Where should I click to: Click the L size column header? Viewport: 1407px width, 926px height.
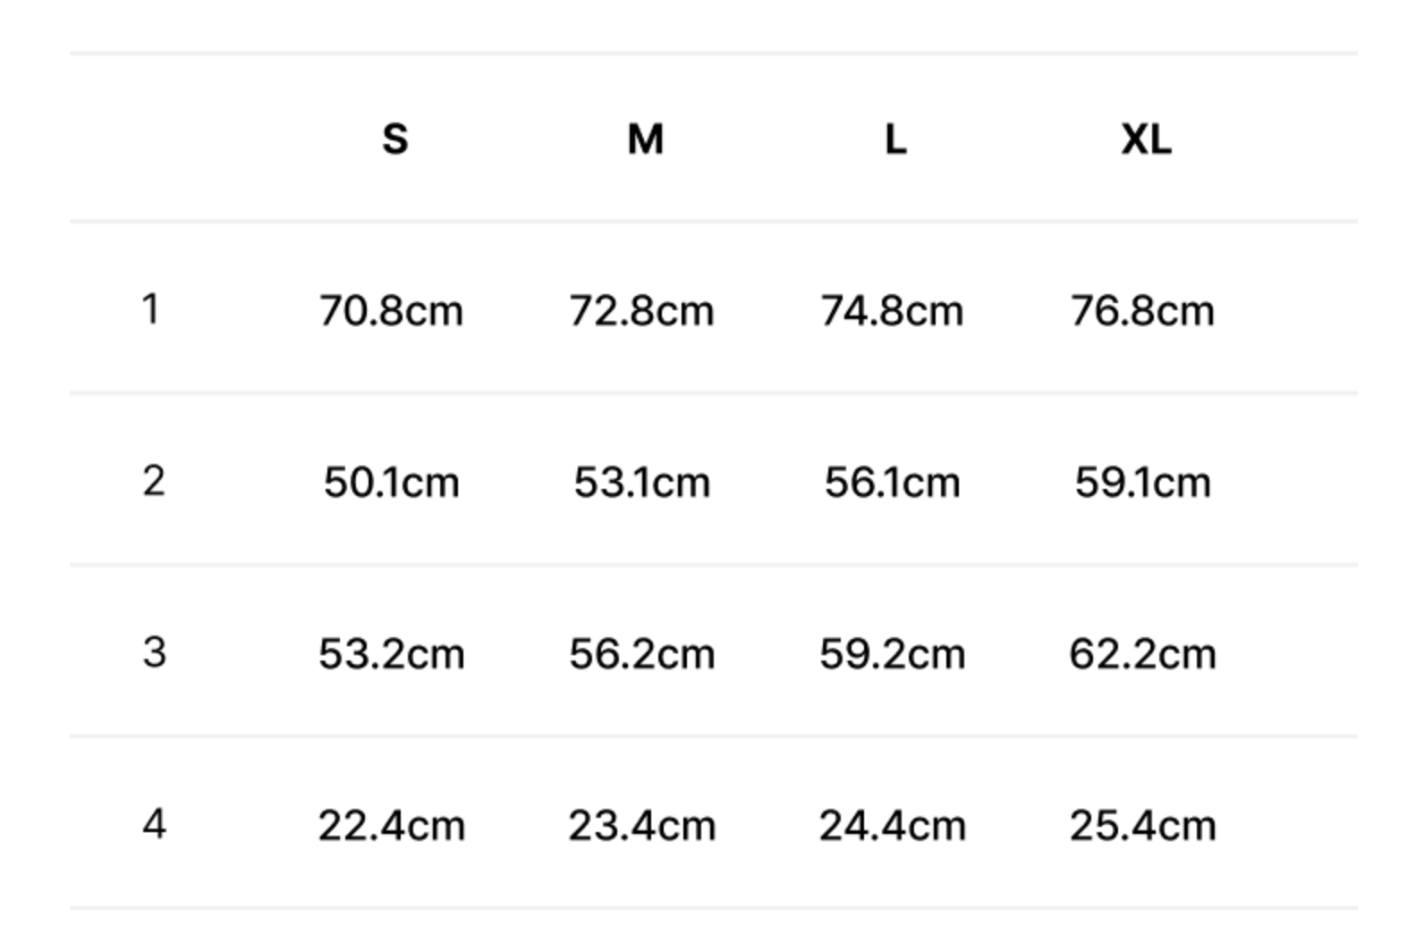(x=895, y=139)
